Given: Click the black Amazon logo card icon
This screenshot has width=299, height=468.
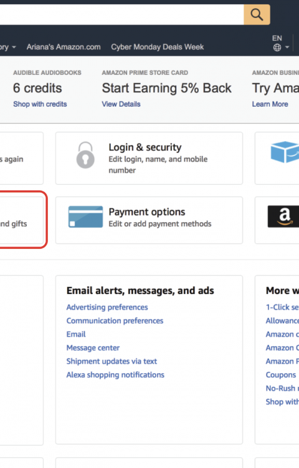Looking at the screenshot, I should tap(283, 217).
